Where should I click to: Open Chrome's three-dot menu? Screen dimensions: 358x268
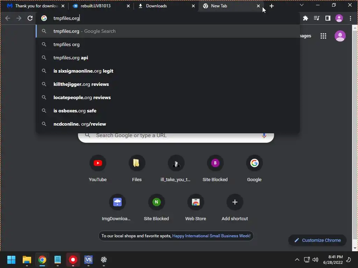350,18
